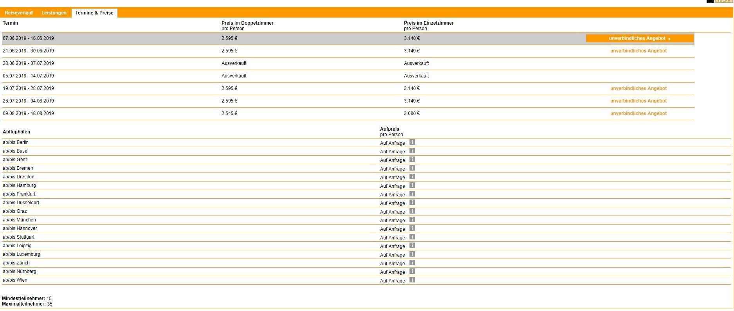Show info icon for ab/bis Frankfurt

coord(412,194)
